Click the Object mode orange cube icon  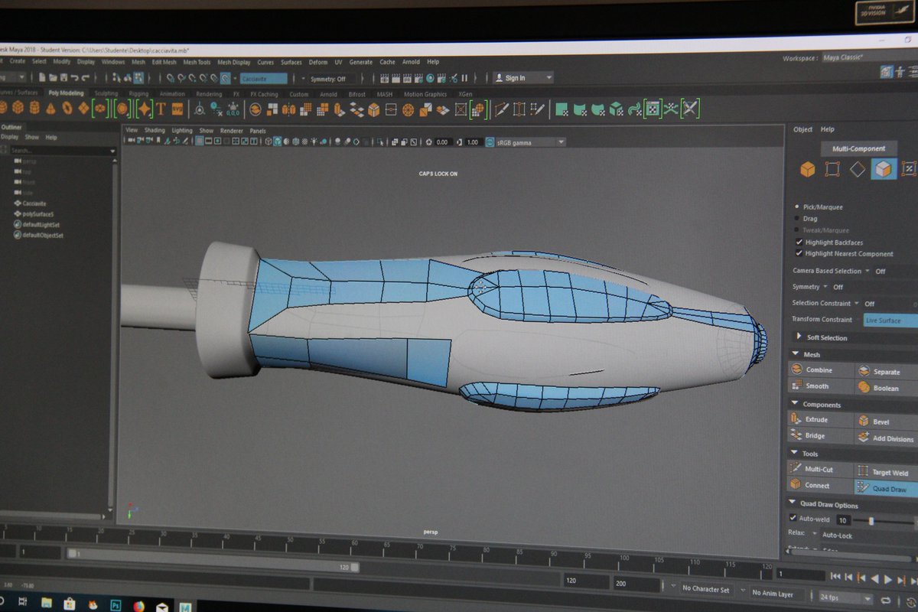pyautogui.click(x=807, y=169)
